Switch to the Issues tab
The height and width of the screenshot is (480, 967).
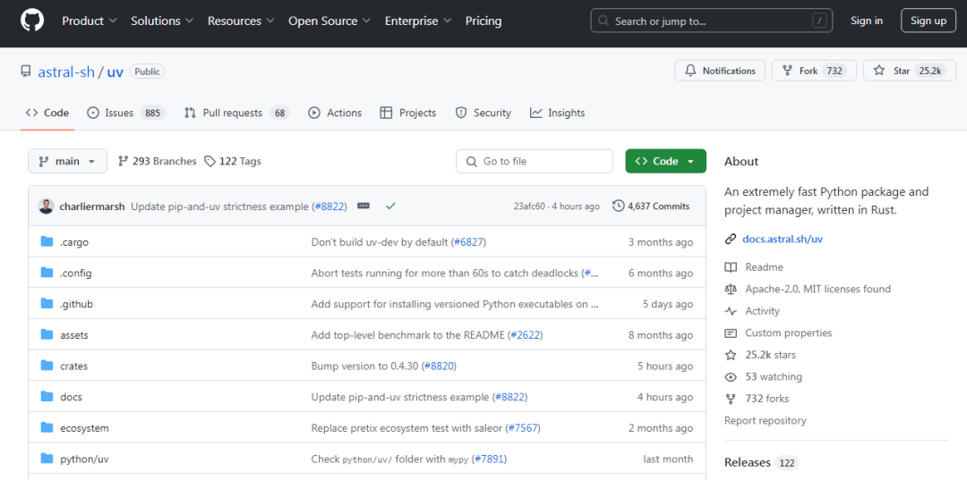point(126,113)
